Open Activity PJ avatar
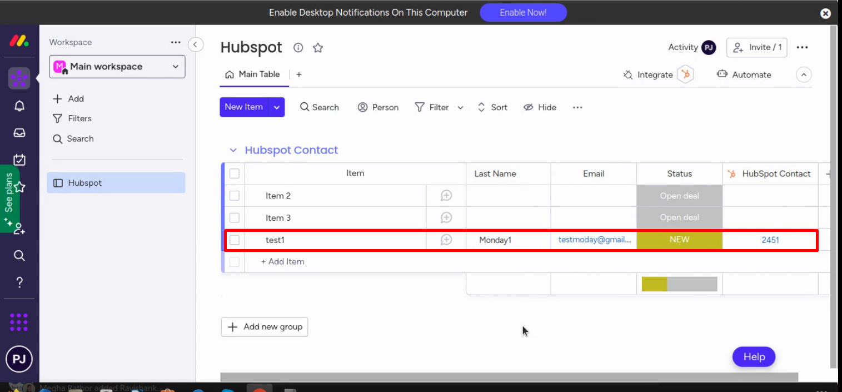The image size is (842, 392). point(709,48)
